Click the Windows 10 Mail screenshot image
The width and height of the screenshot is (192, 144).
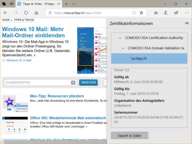click(x=92, y=50)
